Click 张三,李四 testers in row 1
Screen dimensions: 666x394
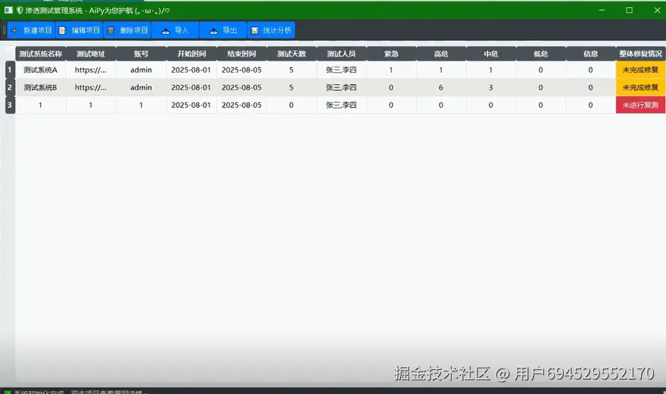tap(341, 70)
